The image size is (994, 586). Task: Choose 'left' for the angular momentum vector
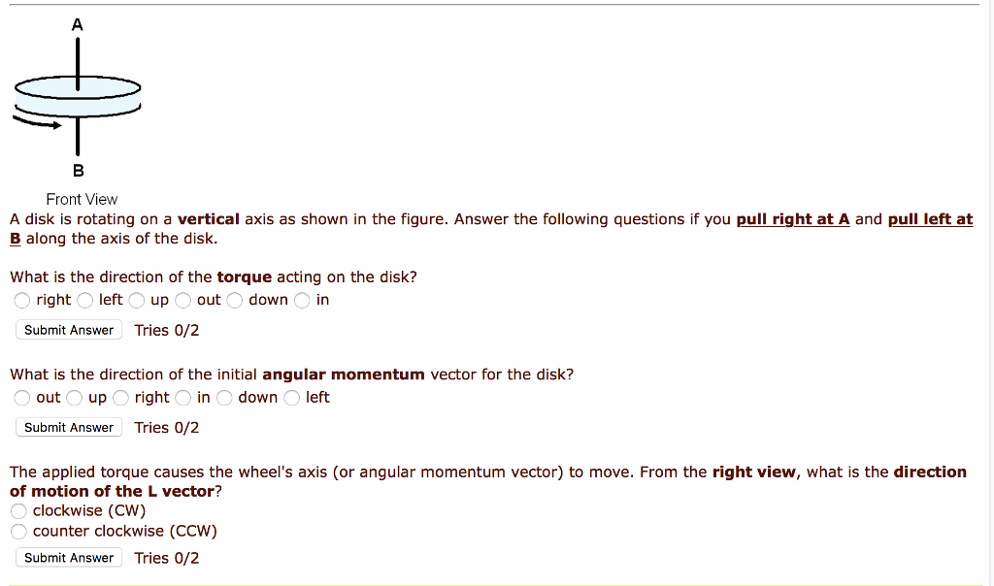(x=292, y=398)
